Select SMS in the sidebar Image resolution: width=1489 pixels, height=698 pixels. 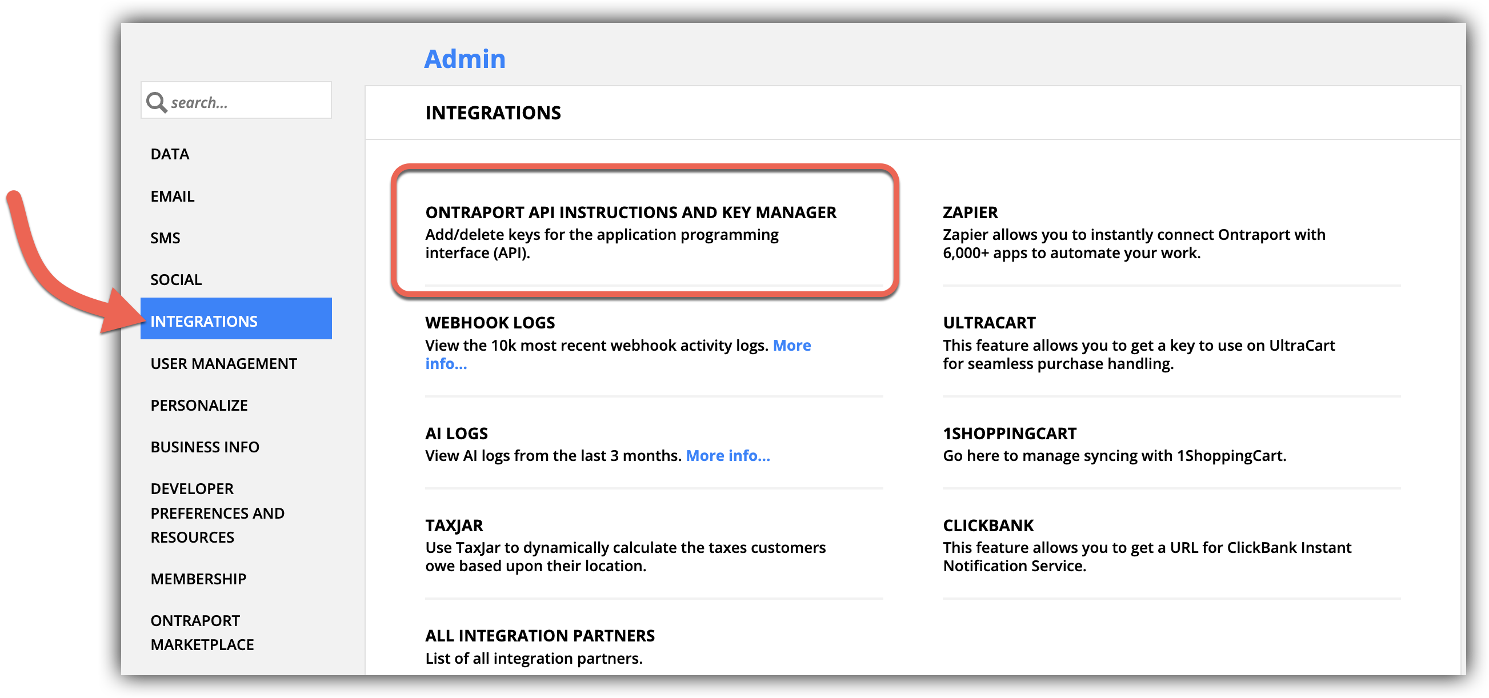click(165, 238)
